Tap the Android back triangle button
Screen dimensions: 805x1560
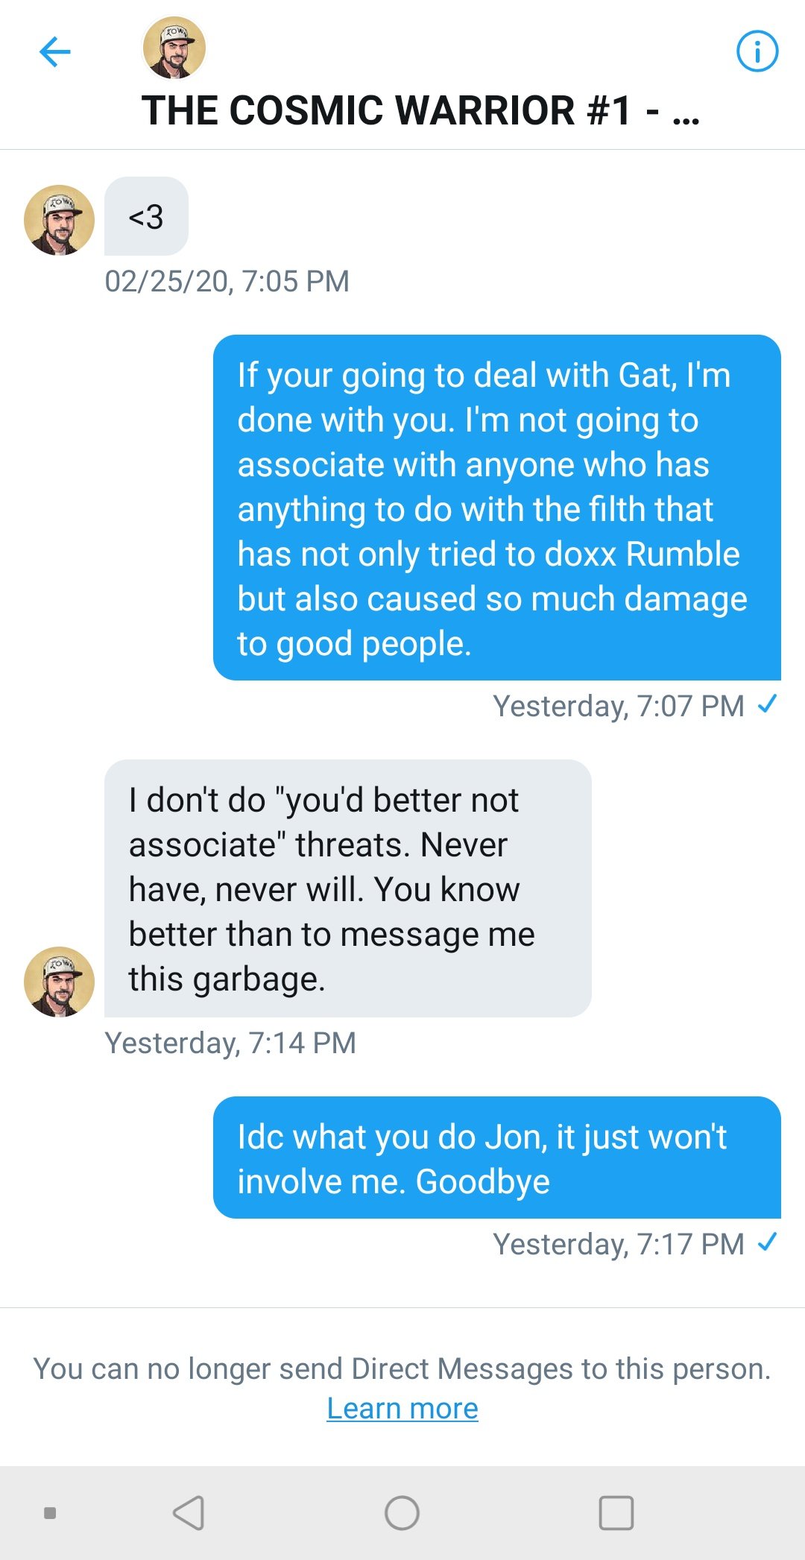[189, 1513]
